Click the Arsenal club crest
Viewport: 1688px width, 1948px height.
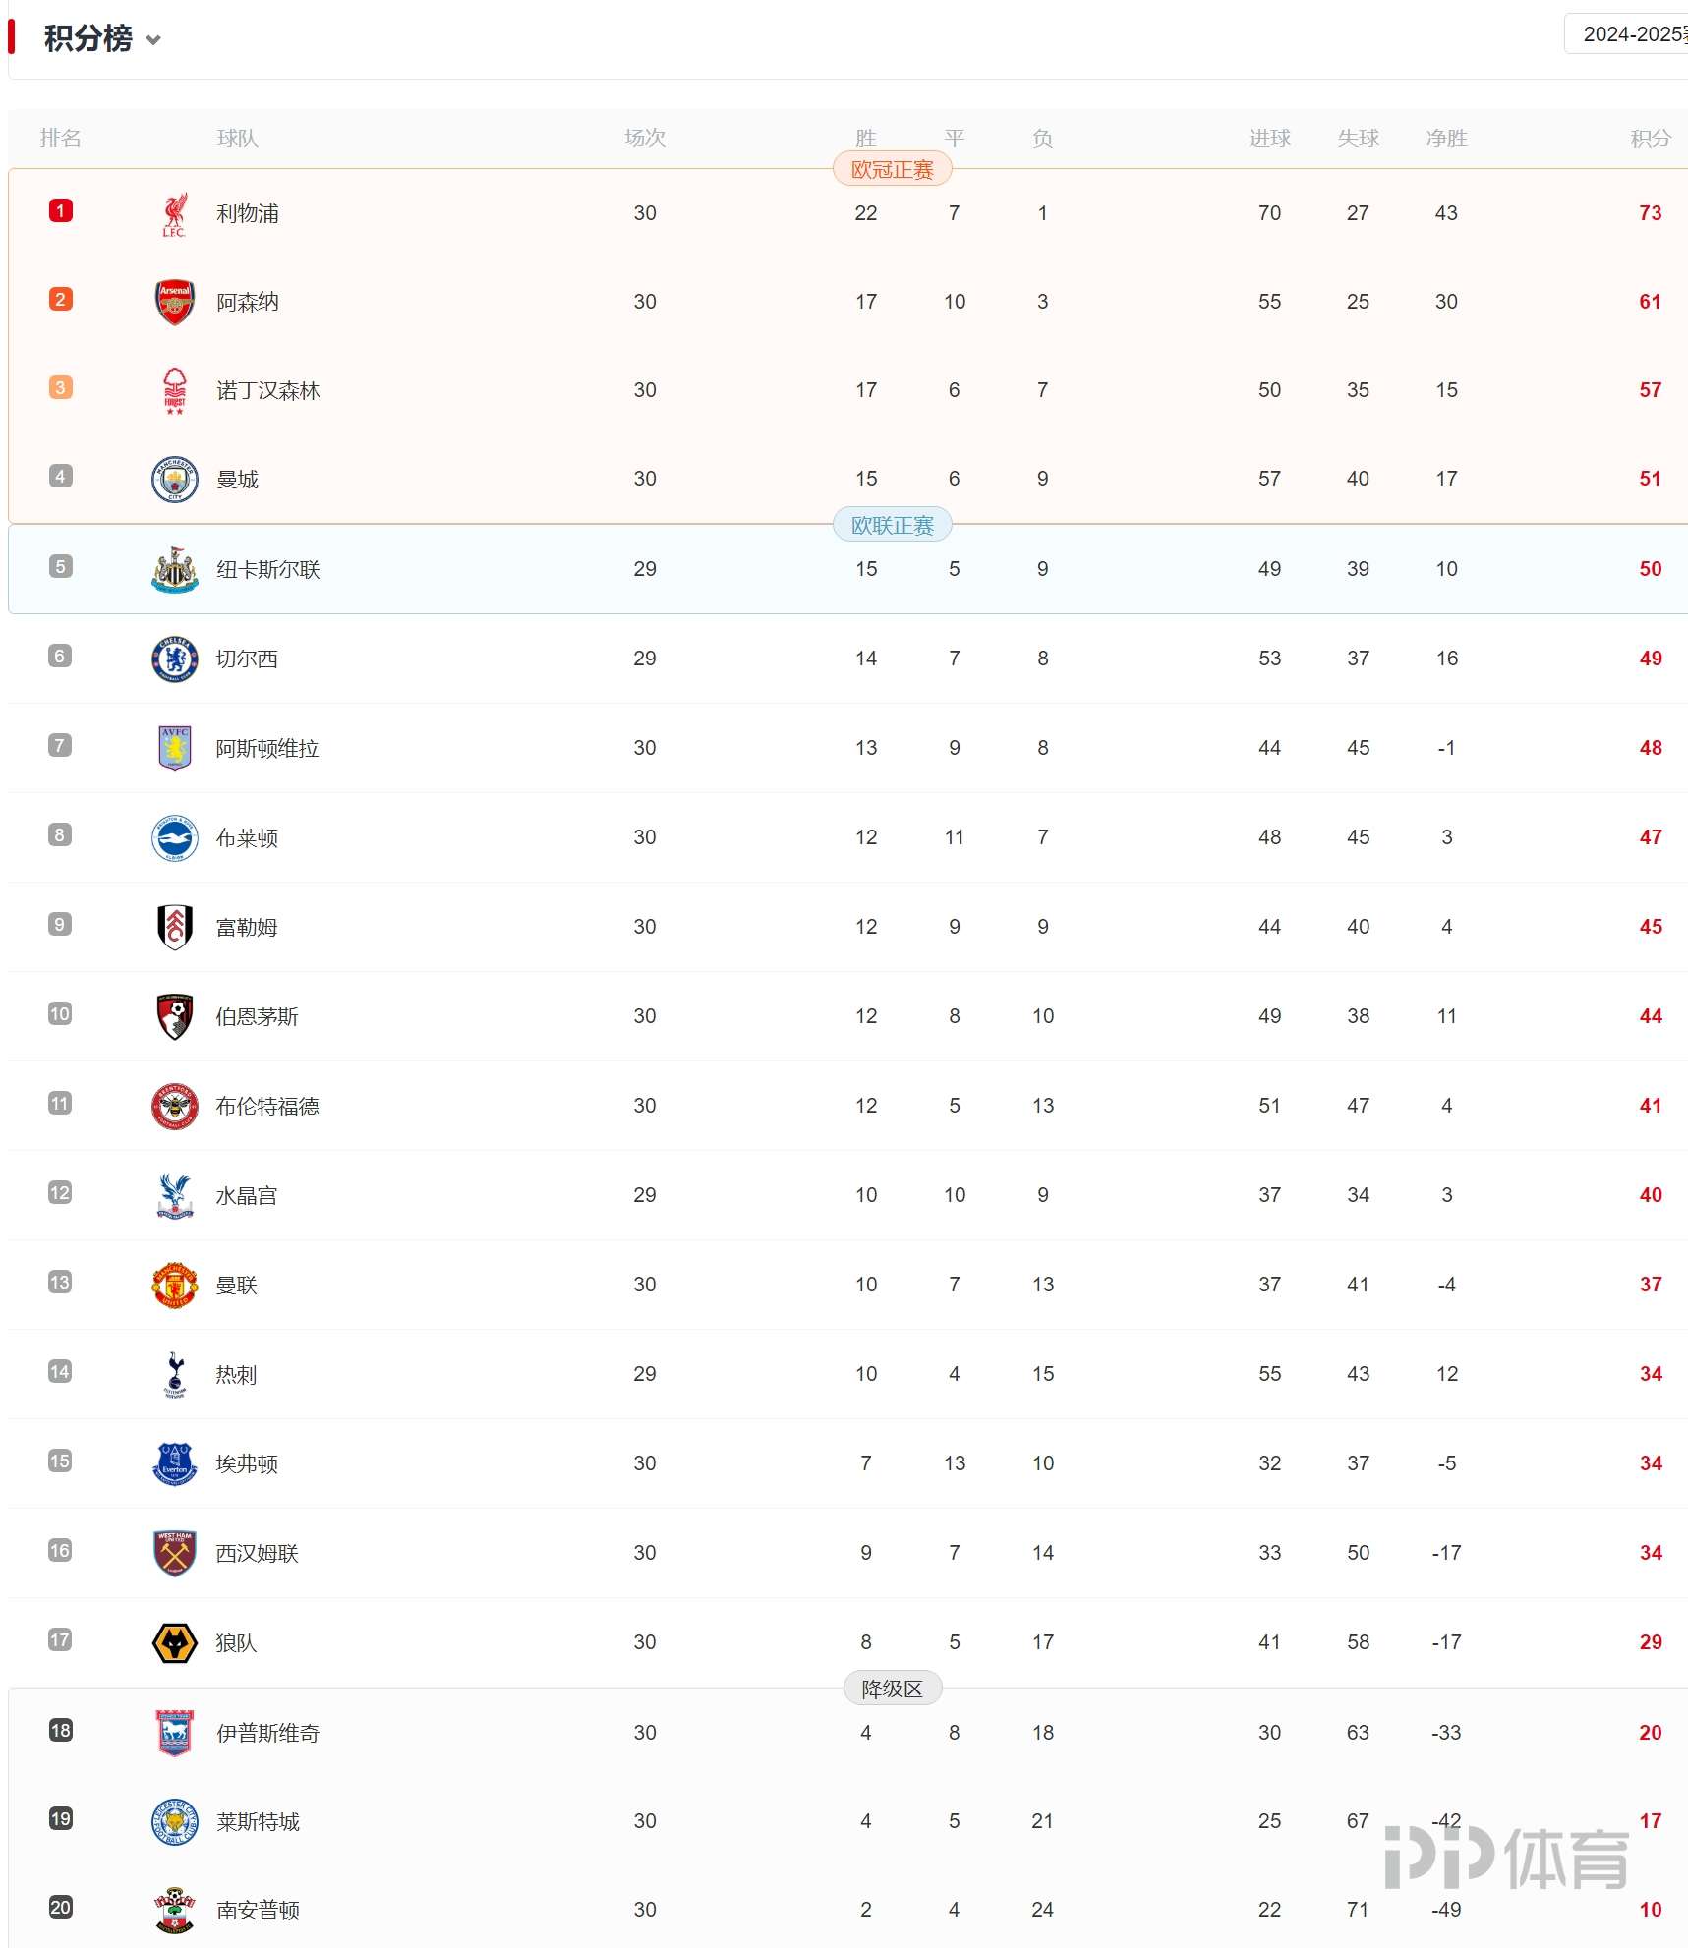click(x=174, y=302)
